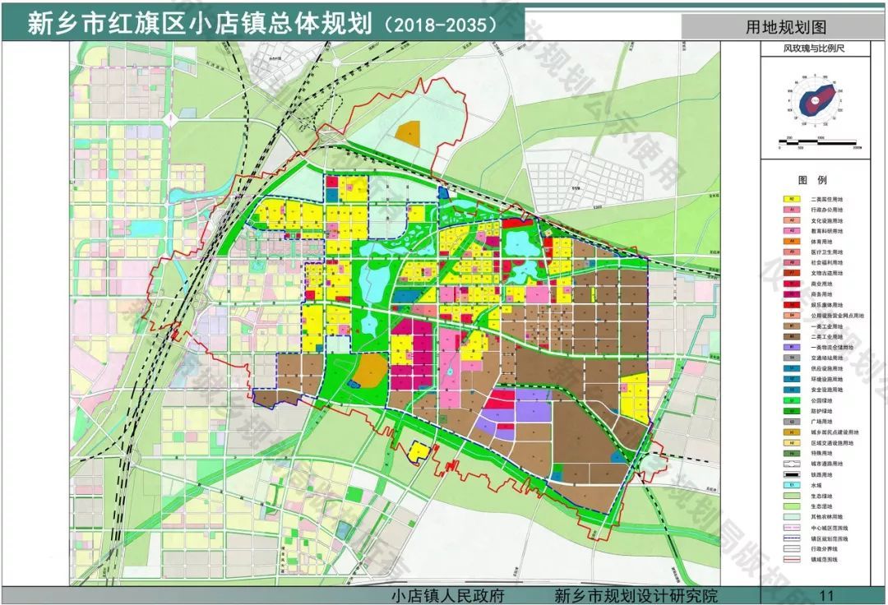
Task: Click the legend label 供应设施用地
Action: [827, 369]
